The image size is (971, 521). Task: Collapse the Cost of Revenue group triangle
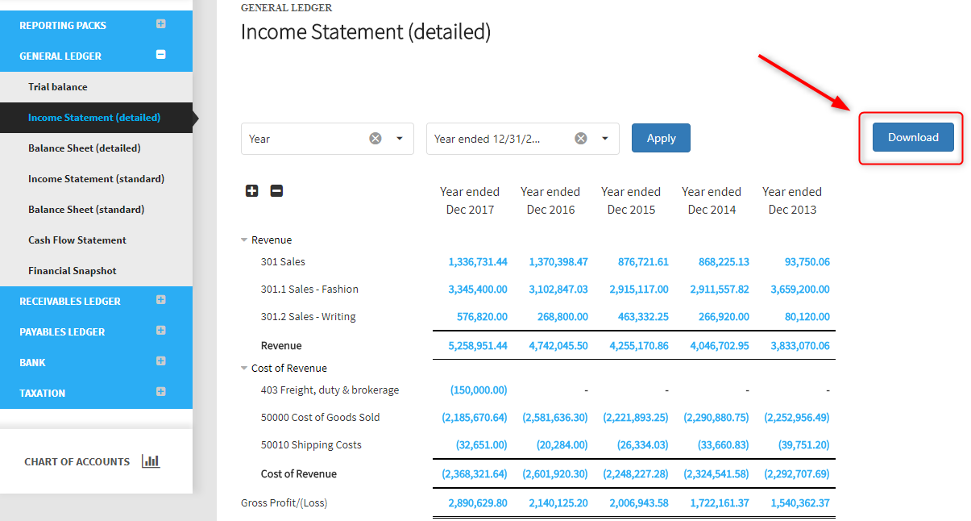244,369
